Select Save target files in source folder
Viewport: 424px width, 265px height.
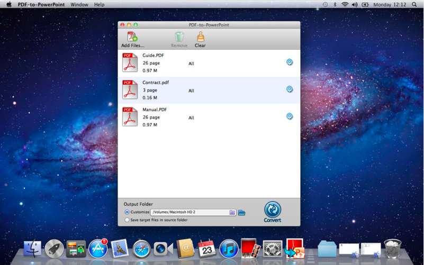coord(127,220)
